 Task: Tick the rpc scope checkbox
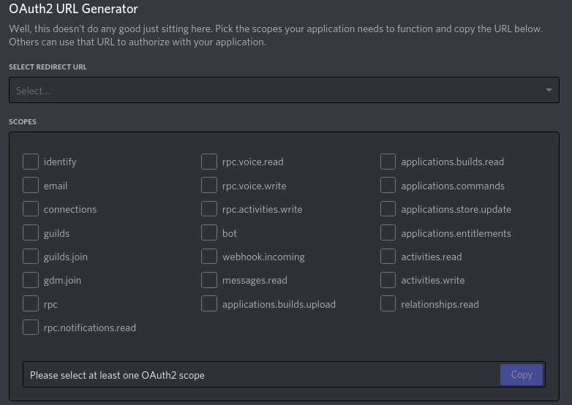(31, 303)
